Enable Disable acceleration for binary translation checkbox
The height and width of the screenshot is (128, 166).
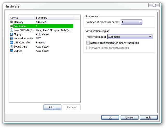click(x=88, y=43)
